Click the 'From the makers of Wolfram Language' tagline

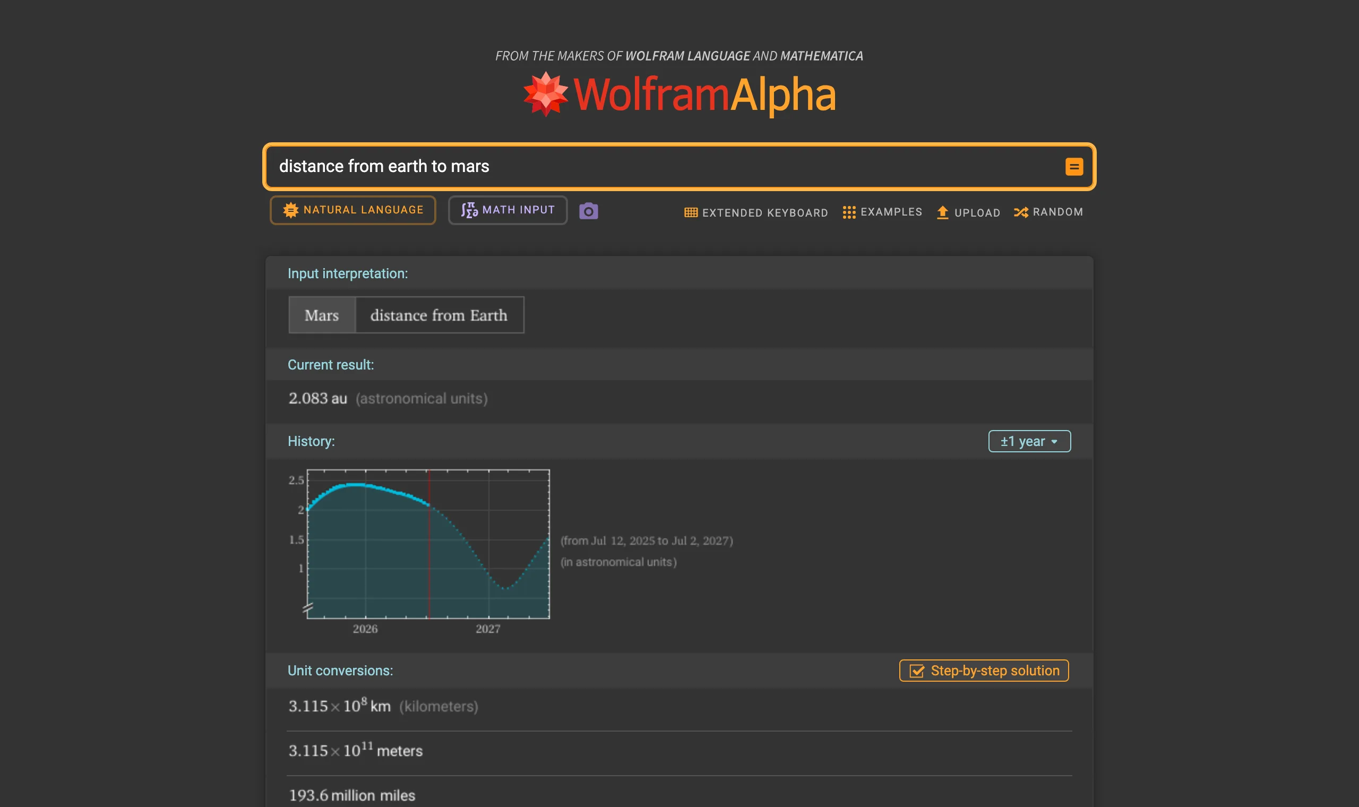click(x=679, y=56)
